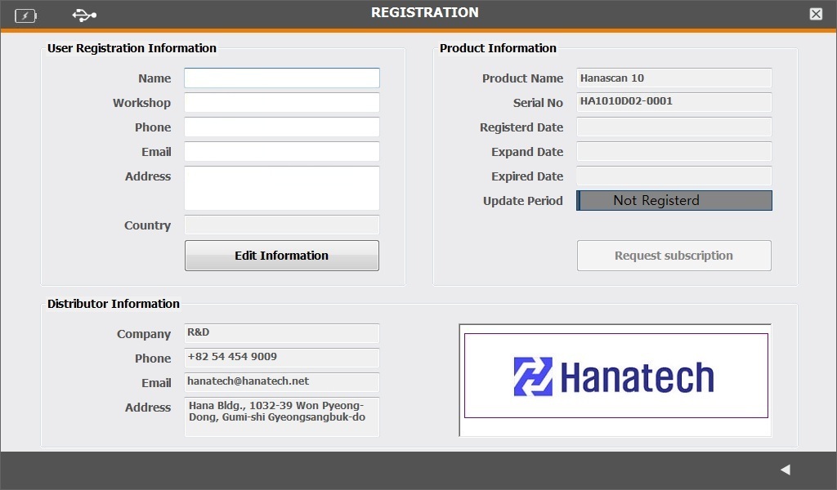The image size is (837, 490).
Task: Click the battery status icon
Action: [x=25, y=15]
